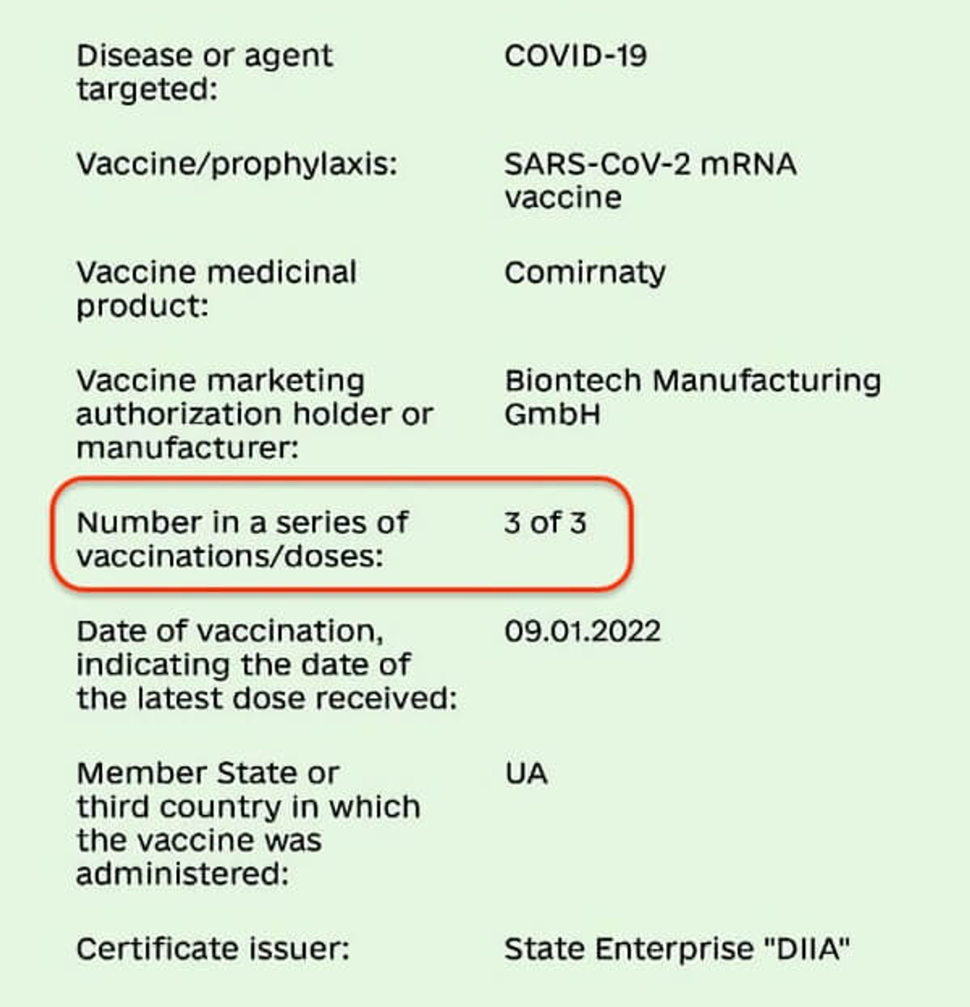Viewport: 970px width, 1007px height.
Task: Click the 'Number in a series' label
Action: (242, 540)
